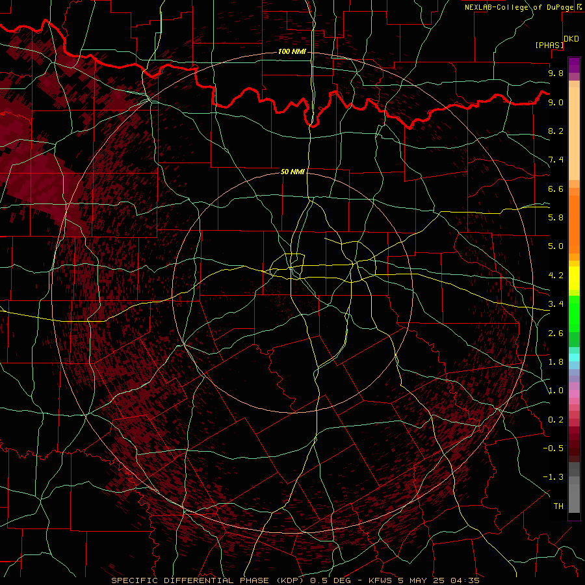Click the 4.2 scale value
This screenshot has width=585, height=585.
(556, 276)
